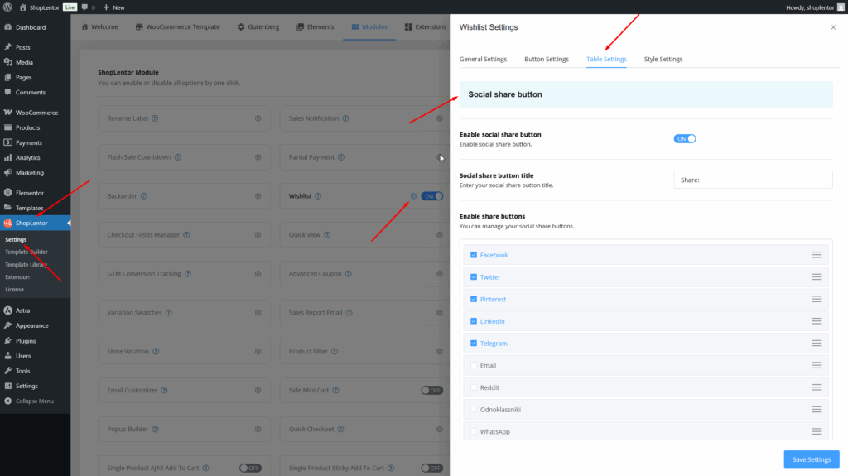Check the Email share checkbox

474,365
